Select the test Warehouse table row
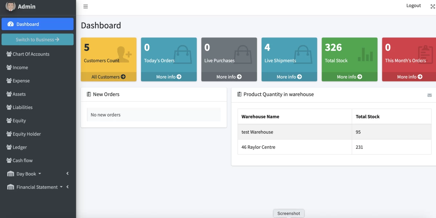This screenshot has width=436, height=218. [x=294, y=132]
